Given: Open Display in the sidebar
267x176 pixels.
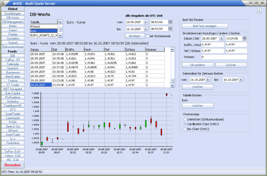Looking at the screenshot, I should coord(13,34).
